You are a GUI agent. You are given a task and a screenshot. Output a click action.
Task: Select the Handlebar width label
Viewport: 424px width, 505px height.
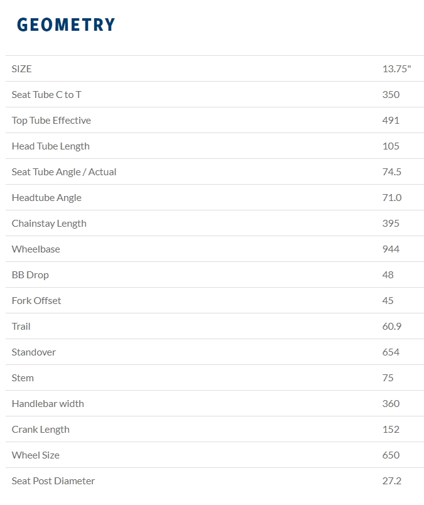point(48,403)
